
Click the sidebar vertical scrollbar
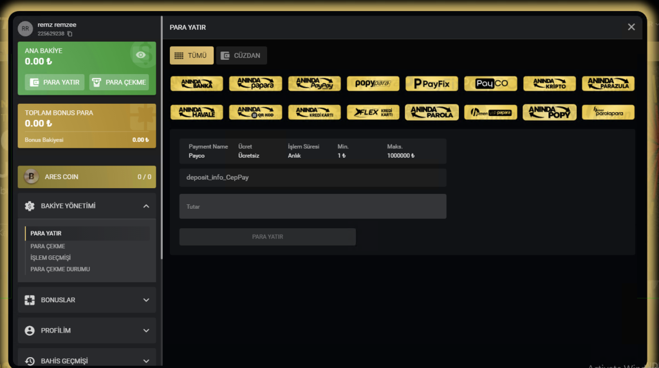click(x=162, y=137)
